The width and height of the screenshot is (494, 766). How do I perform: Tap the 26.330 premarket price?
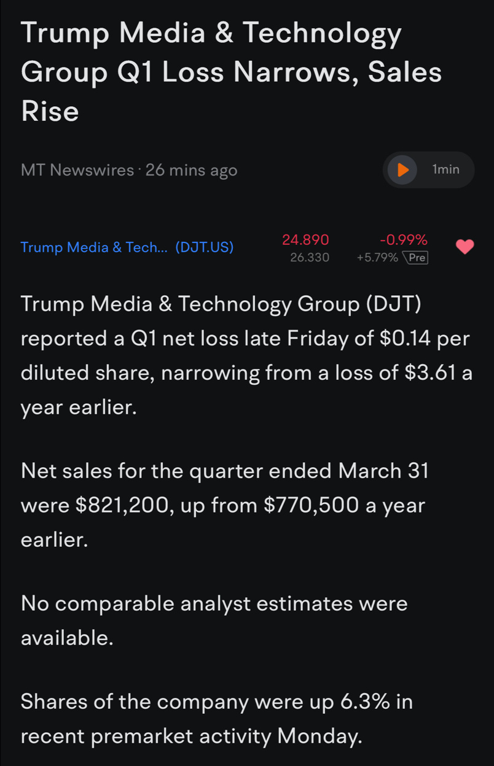(310, 258)
